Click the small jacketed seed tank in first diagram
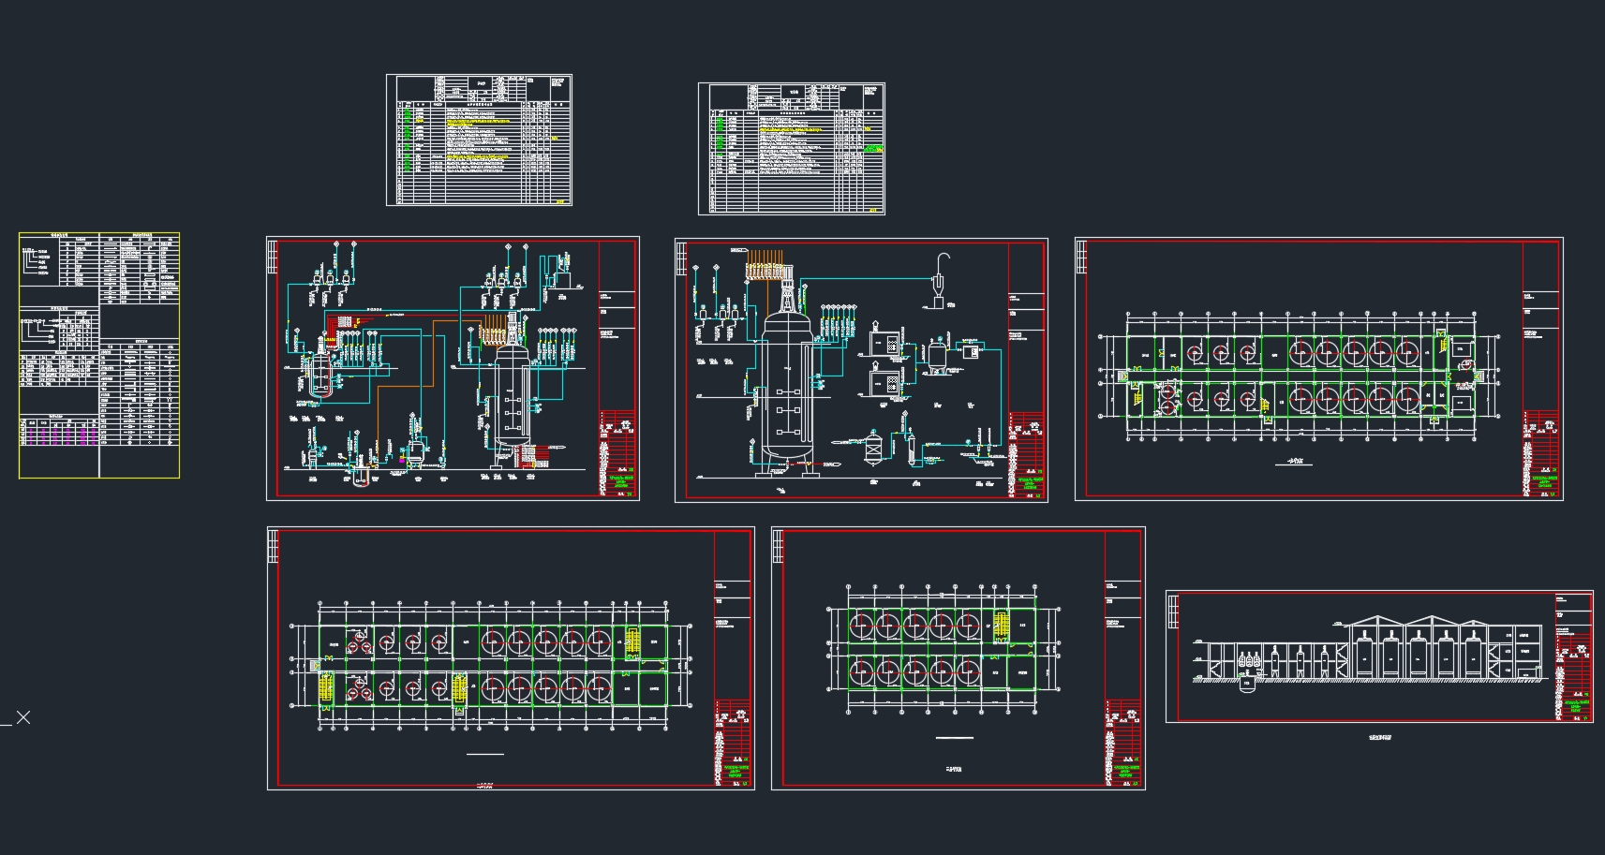This screenshot has height=855, width=1605. coord(320,375)
